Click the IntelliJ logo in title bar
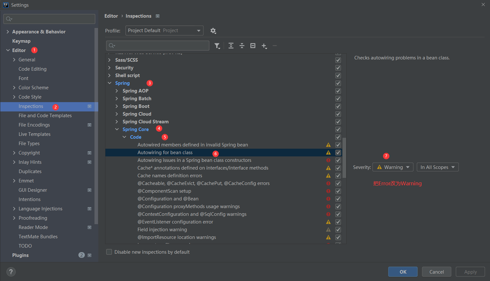 5,5
